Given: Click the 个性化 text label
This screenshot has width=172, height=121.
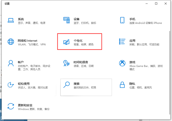Looking at the screenshot, I should 79,41.
